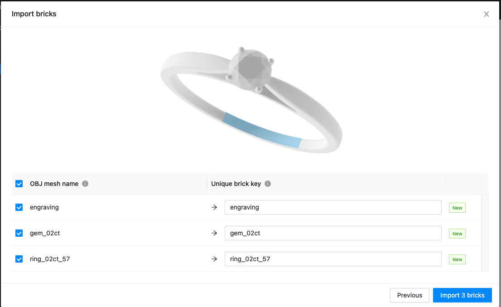Click the arrow icon in the engraving row

214,207
